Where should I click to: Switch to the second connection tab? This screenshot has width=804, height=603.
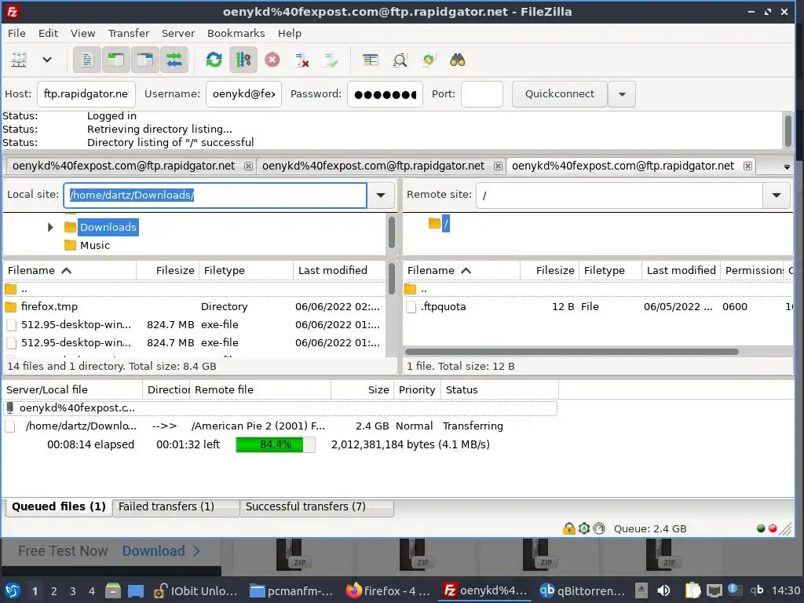click(373, 166)
